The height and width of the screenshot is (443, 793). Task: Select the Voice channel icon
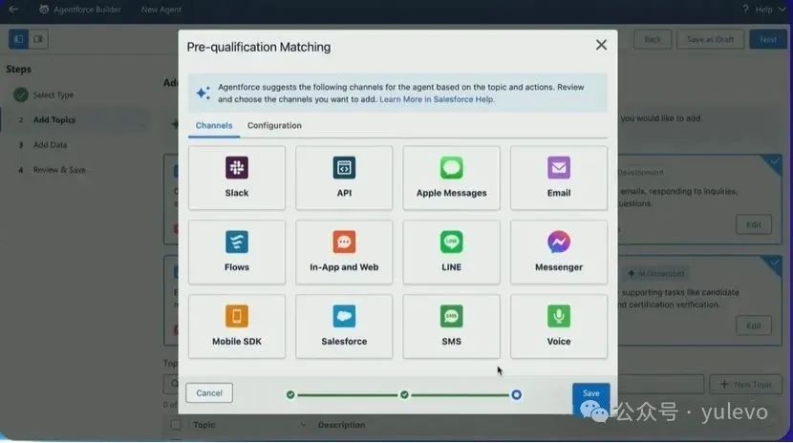[558, 316]
